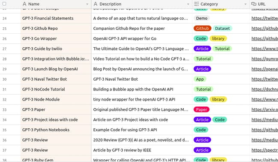The height and width of the screenshot is (162, 278).
Task: Open the medium link for Project ideas with code
Action: pyautogui.click(x=265, y=120)
